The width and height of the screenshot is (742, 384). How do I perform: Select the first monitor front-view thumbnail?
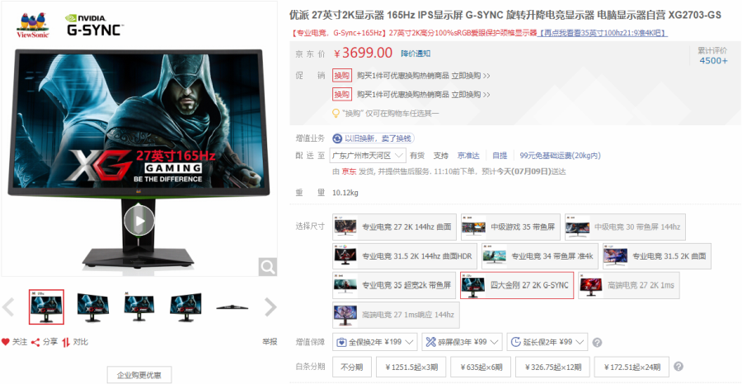(46, 307)
